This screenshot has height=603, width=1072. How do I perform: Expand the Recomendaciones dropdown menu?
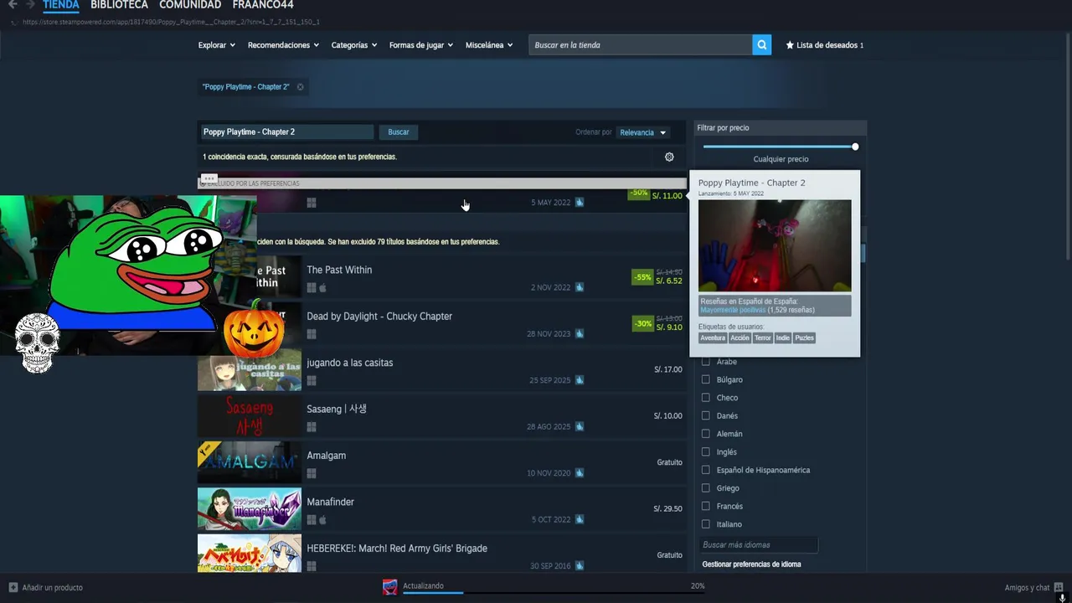pos(283,45)
